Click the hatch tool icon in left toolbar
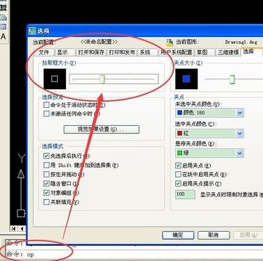This screenshot has width=263, height=261. click(x=3, y=8)
